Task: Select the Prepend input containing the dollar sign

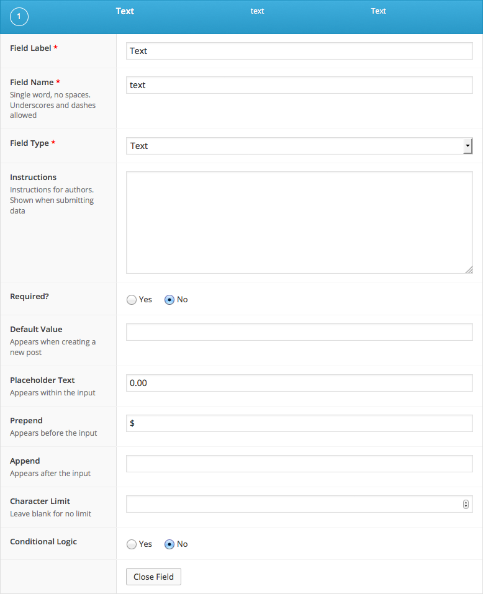Action: tap(299, 423)
